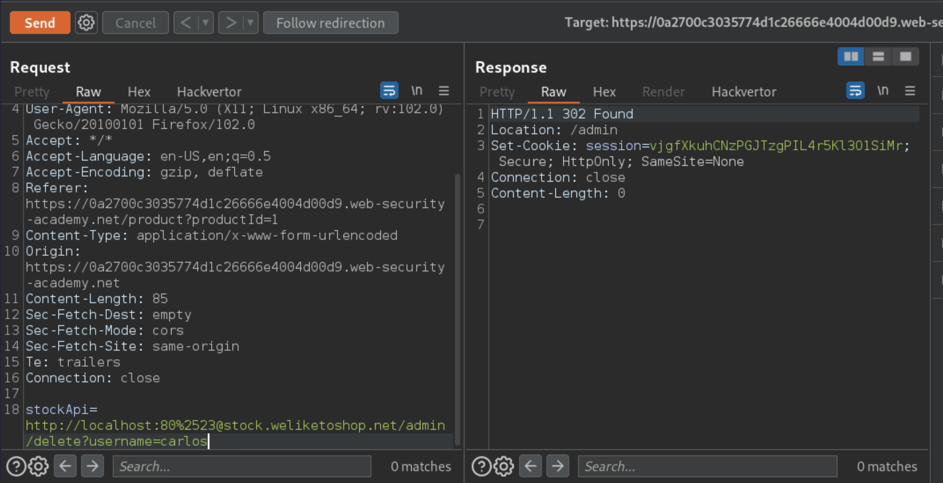This screenshot has height=483, width=943.
Task: Click the Follow redirection button
Action: pos(330,23)
